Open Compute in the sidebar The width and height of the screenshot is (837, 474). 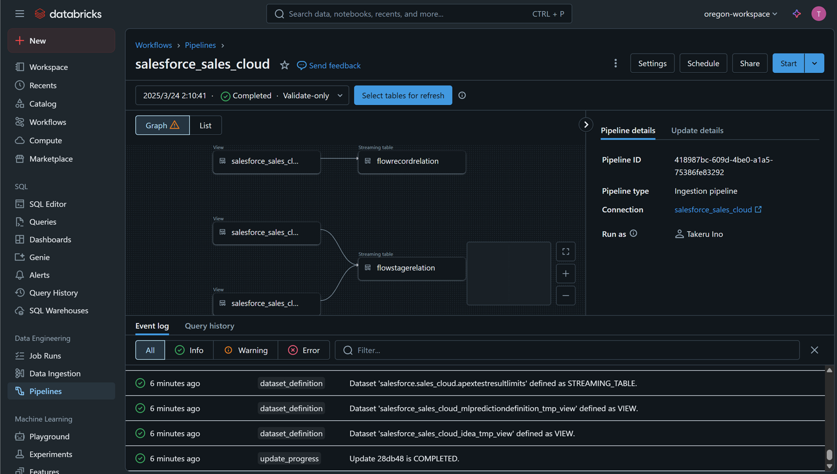click(x=62, y=140)
